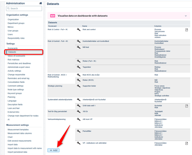Open document icon on Risk and control row
This screenshot has width=192, height=155.
coord(186,30)
